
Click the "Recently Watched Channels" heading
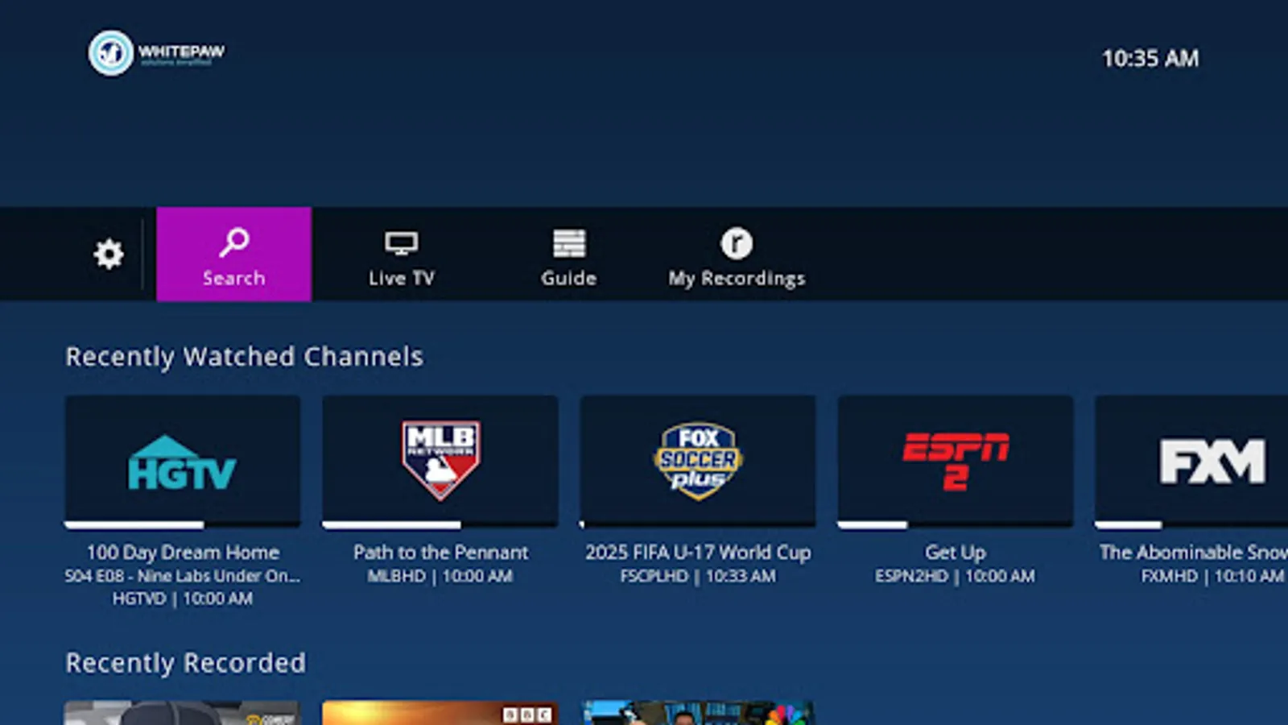[x=244, y=357]
